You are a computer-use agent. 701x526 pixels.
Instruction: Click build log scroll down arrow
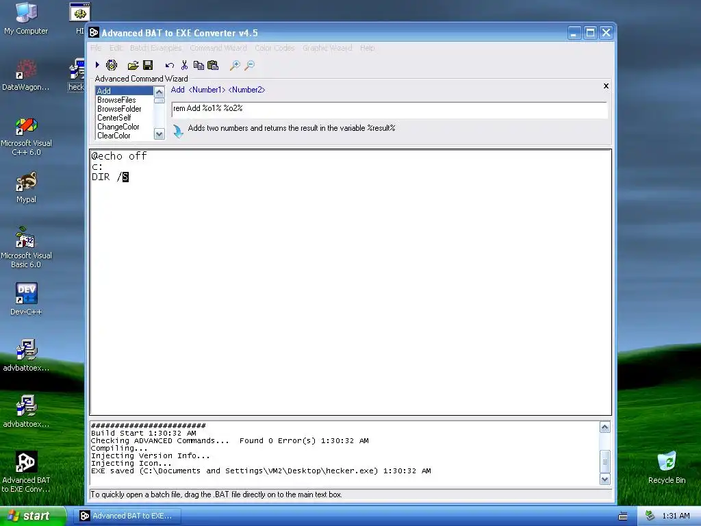(605, 479)
